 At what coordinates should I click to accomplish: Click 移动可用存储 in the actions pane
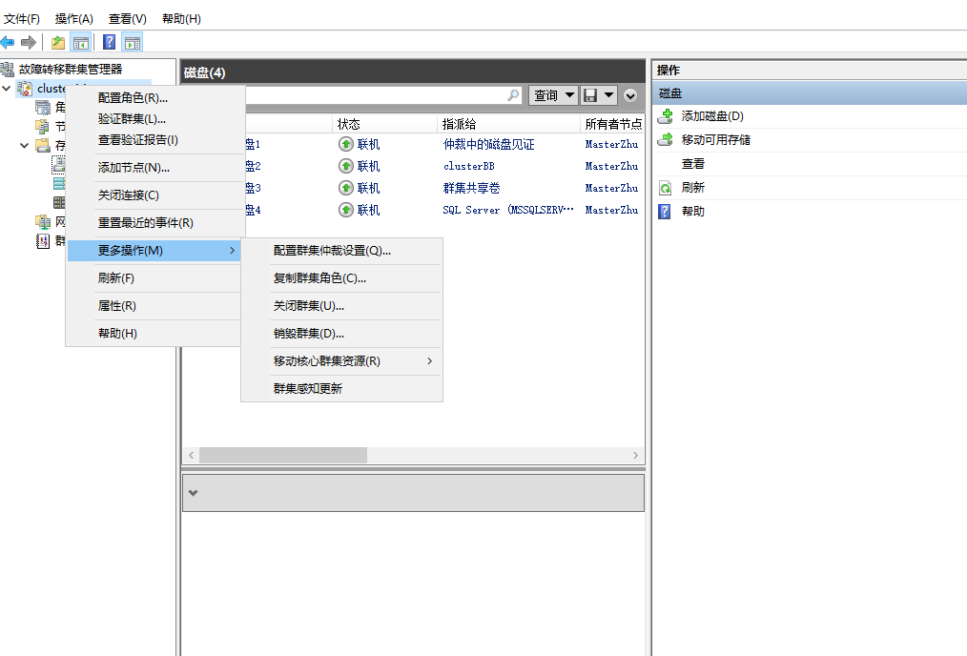(x=715, y=140)
